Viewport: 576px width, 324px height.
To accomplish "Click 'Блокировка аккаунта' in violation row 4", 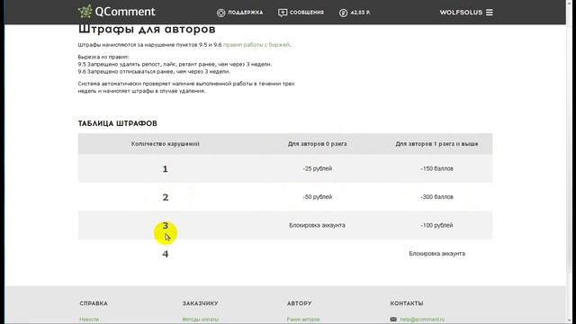I will point(436,254).
